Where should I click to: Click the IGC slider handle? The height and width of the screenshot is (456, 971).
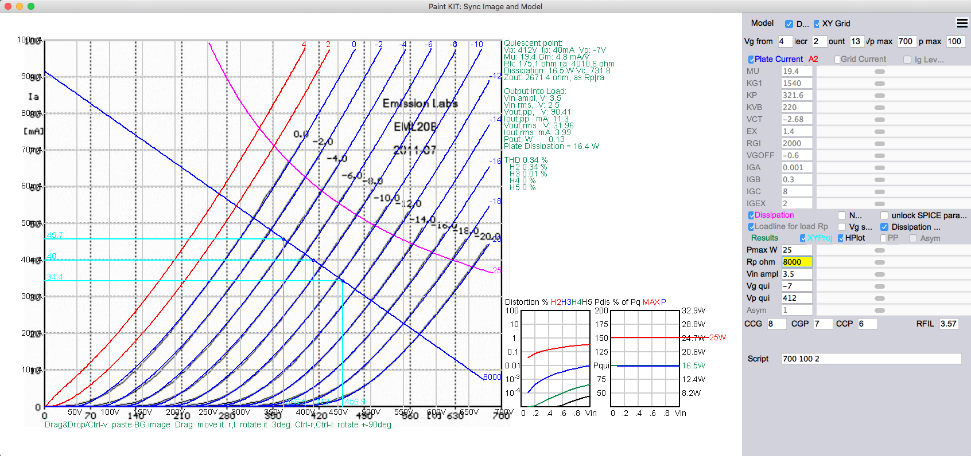(x=879, y=192)
